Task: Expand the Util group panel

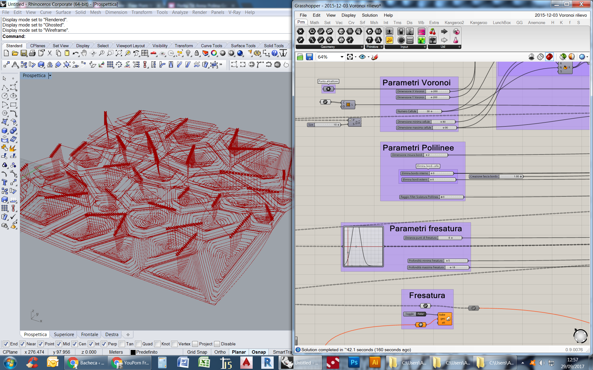Action: [x=459, y=47]
